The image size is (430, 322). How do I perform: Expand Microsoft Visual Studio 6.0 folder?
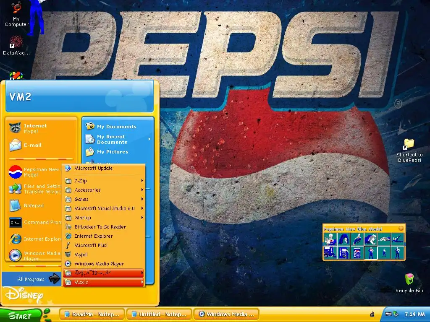coord(104,208)
